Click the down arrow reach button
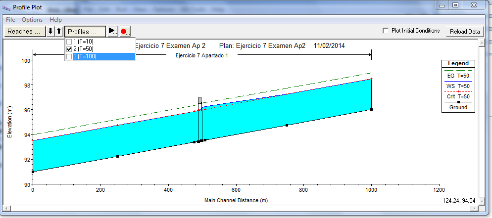This screenshot has height=218, width=492. click(x=50, y=32)
